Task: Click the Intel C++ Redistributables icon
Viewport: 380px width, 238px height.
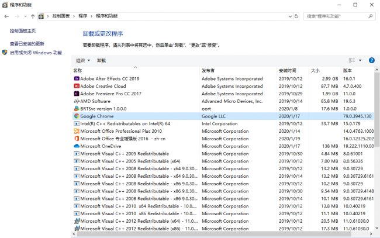Action: pos(77,123)
